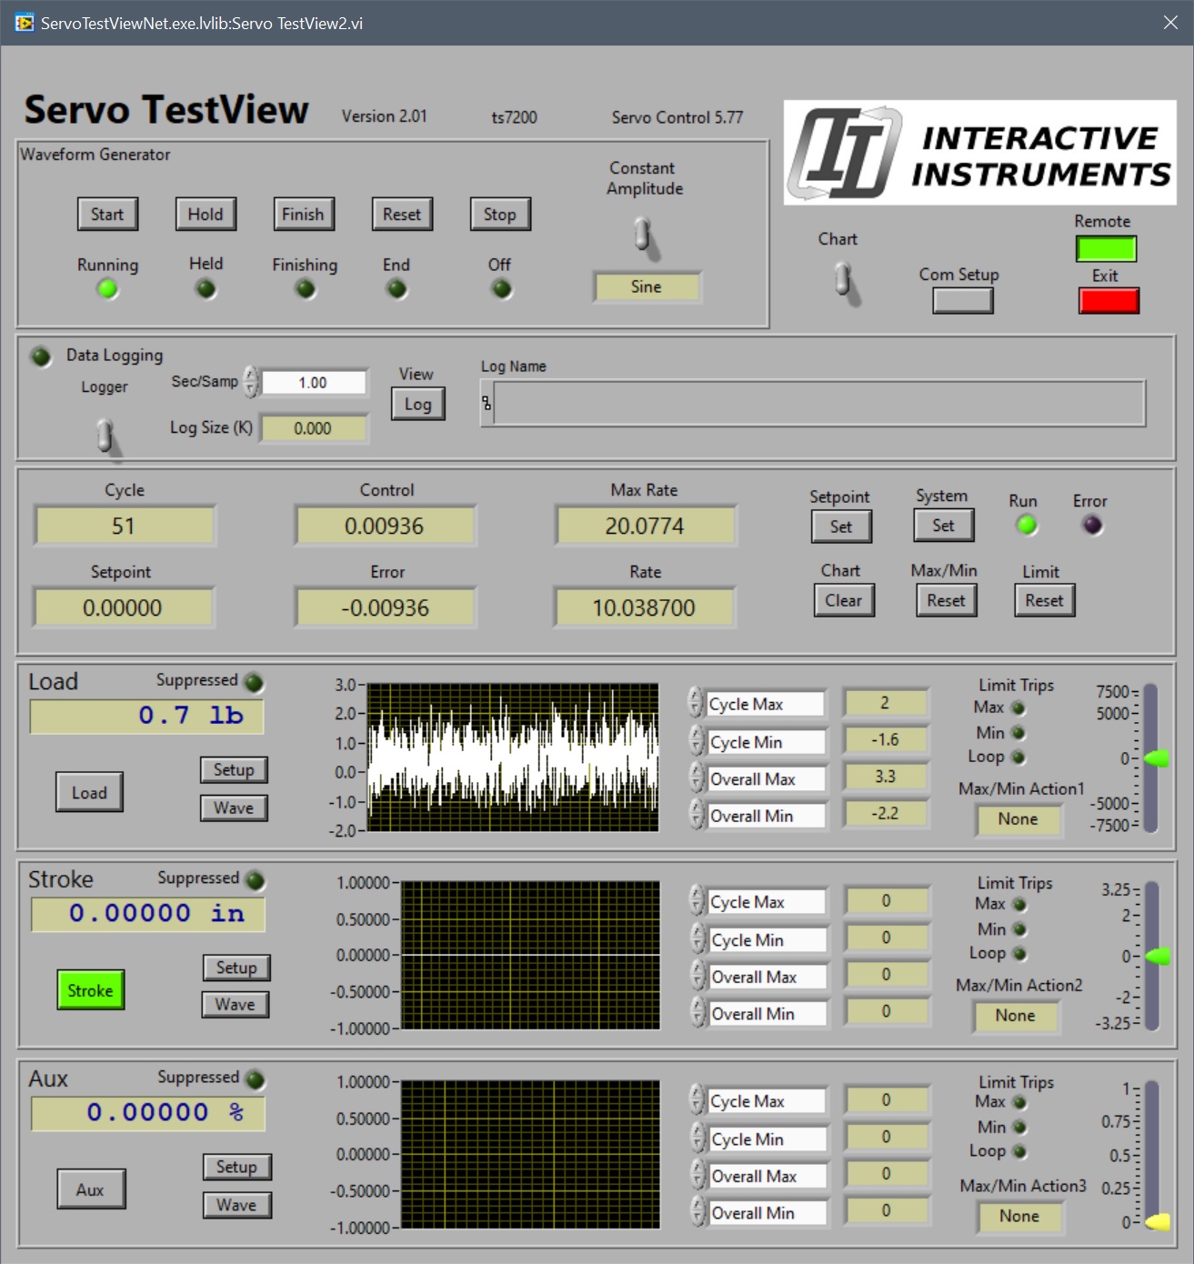Clear the chart with the Clear button
This screenshot has height=1264, width=1194.
click(843, 600)
